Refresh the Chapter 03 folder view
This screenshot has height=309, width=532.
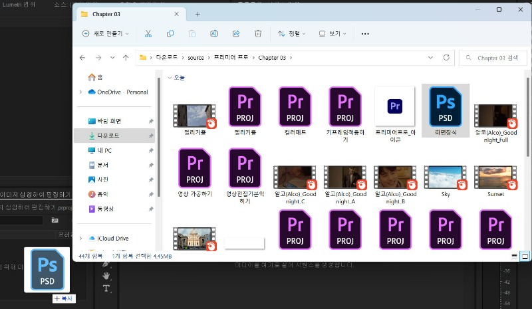coord(446,57)
